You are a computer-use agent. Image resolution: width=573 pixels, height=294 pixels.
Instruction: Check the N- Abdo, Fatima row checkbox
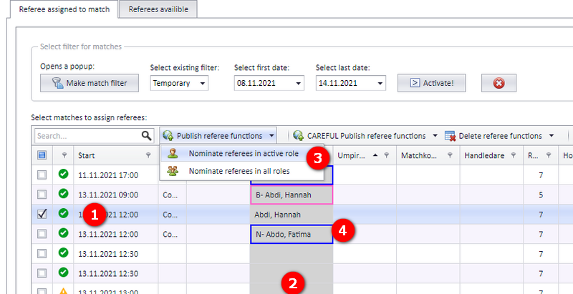point(42,234)
